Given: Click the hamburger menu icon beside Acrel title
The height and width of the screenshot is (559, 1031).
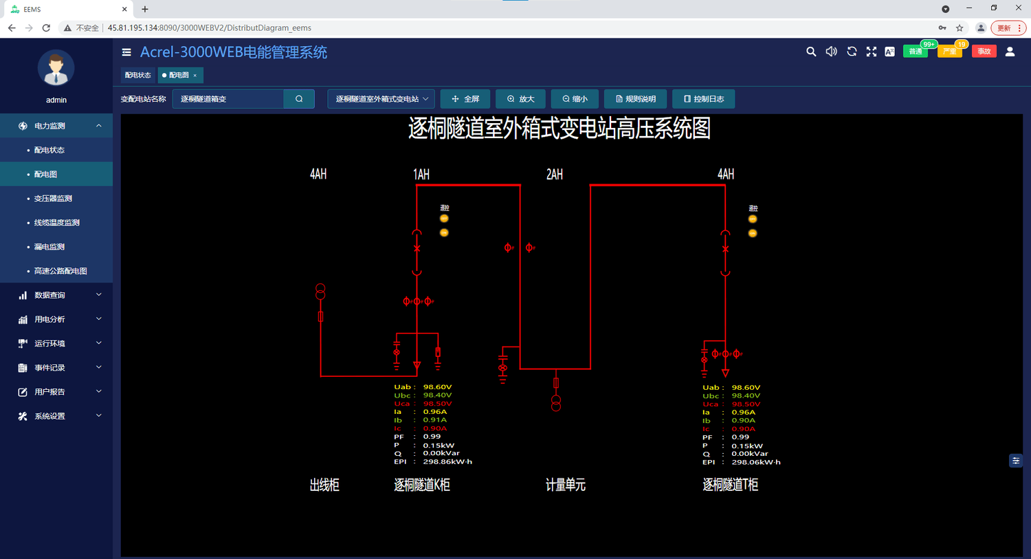Looking at the screenshot, I should 126,52.
